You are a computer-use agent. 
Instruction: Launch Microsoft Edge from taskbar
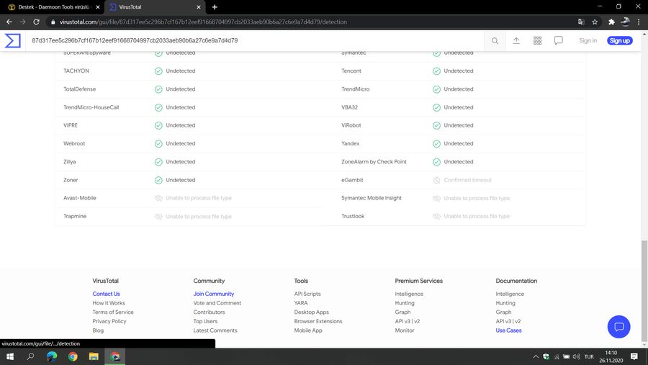pos(52,356)
